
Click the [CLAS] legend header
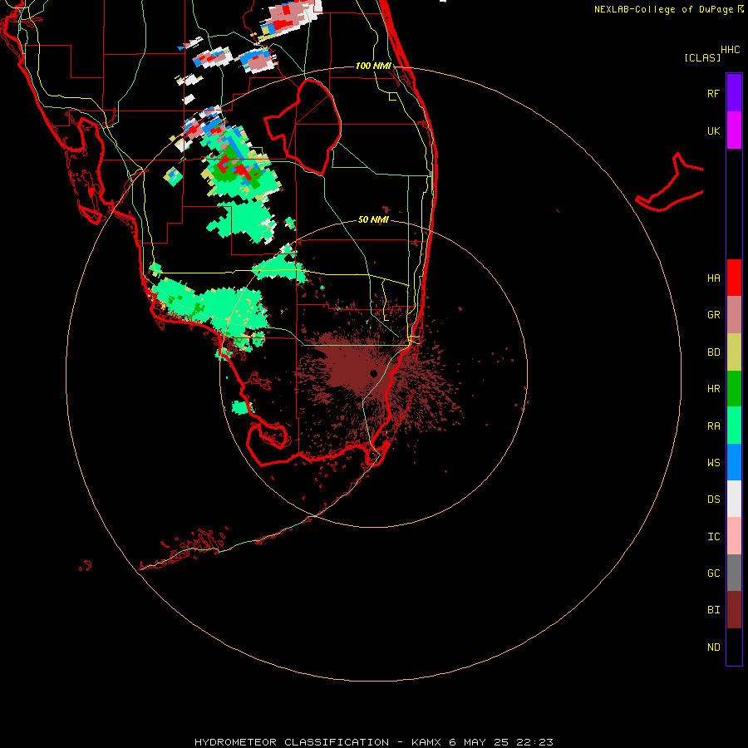(702, 58)
